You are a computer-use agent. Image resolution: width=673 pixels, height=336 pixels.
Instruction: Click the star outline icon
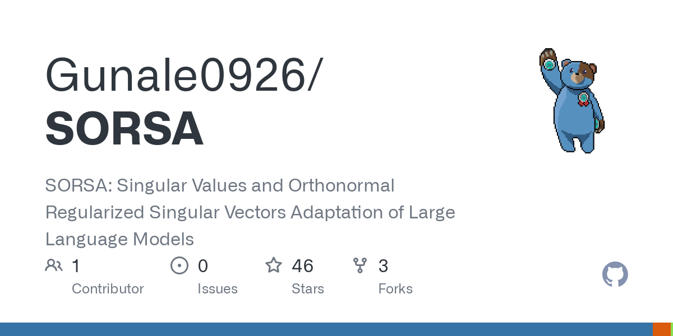274,265
